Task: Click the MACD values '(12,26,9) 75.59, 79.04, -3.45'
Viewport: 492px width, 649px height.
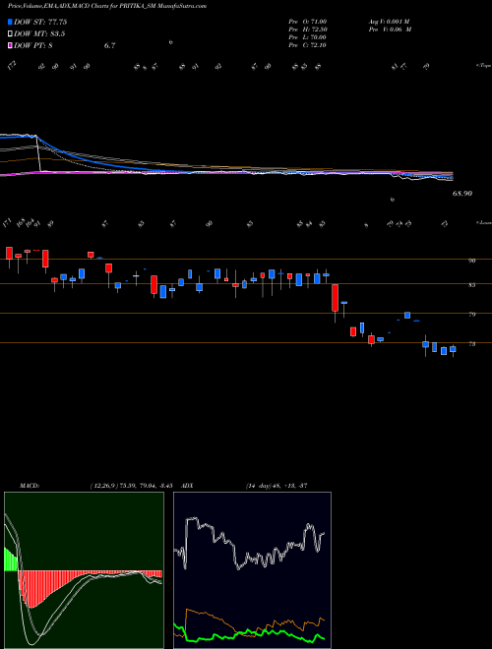Action: [x=134, y=485]
